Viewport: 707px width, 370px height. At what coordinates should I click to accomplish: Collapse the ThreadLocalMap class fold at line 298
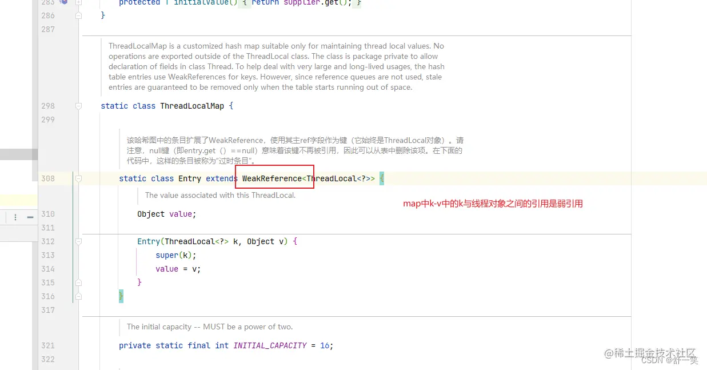[79, 106]
